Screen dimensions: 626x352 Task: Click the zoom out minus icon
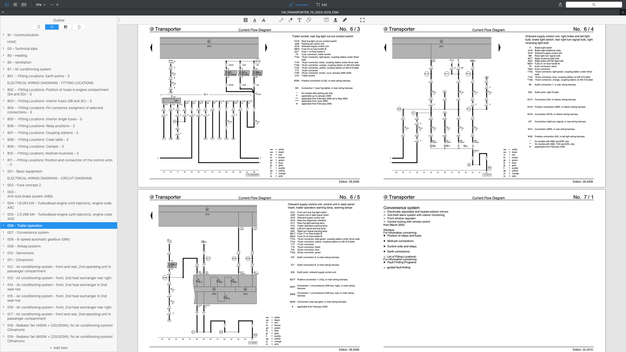tap(52, 5)
